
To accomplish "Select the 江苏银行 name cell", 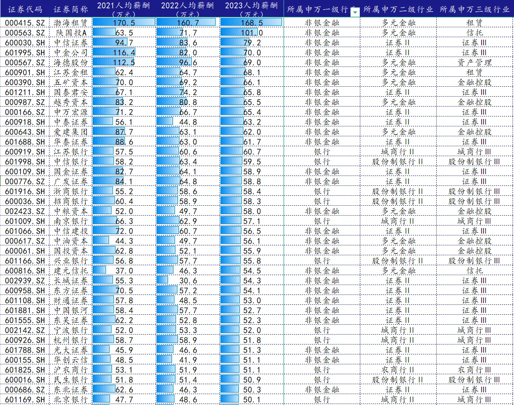I will pos(71,152).
